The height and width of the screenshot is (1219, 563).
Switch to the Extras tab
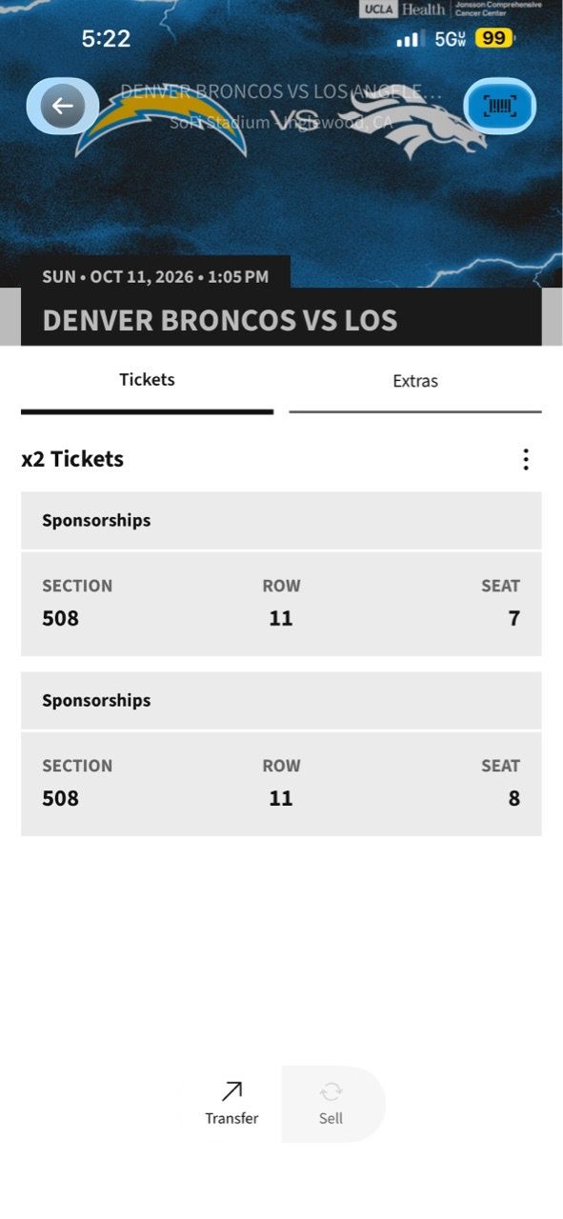click(415, 381)
